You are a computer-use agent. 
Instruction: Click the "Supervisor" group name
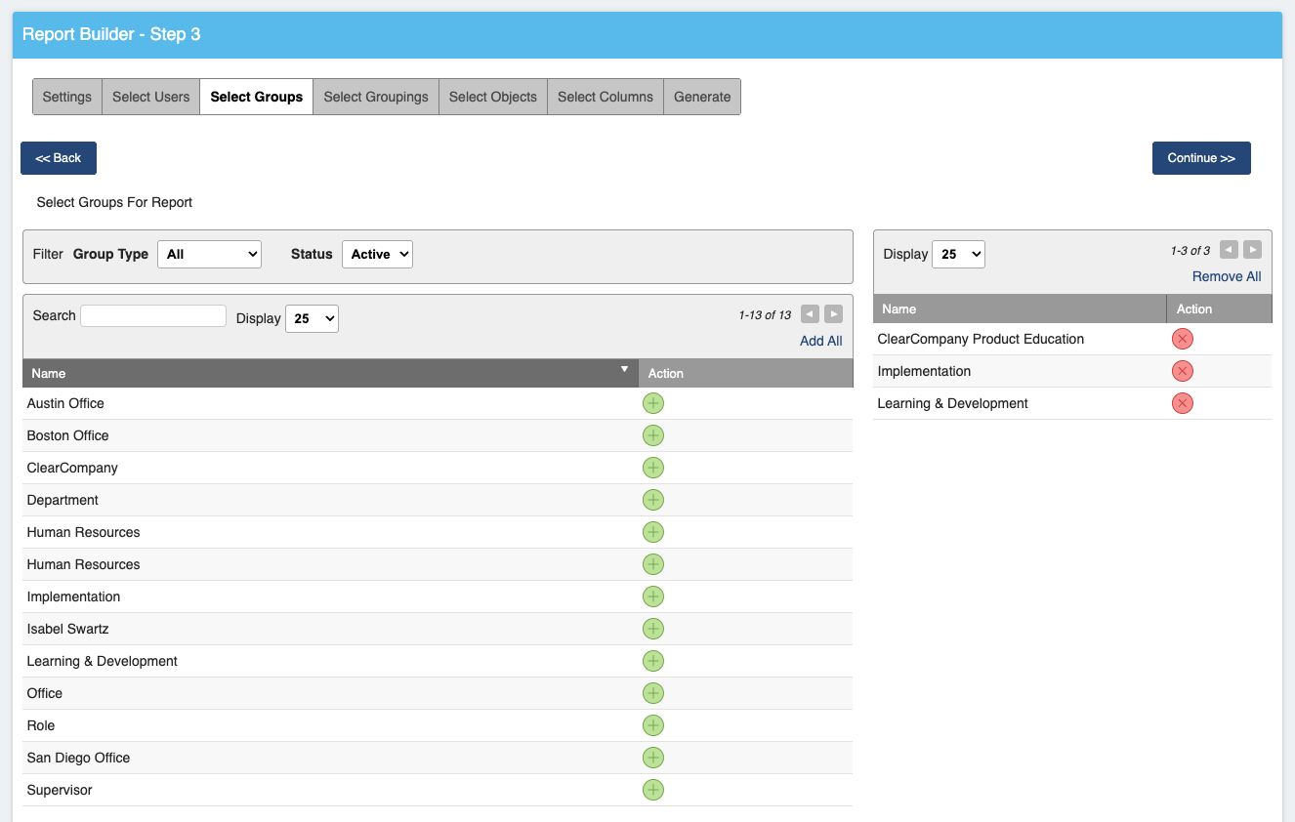point(60,790)
